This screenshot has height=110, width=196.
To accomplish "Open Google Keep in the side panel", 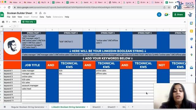I will [191, 31].
